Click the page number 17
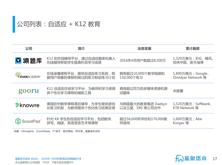The width and height of the screenshot is (222, 165). point(215,159)
